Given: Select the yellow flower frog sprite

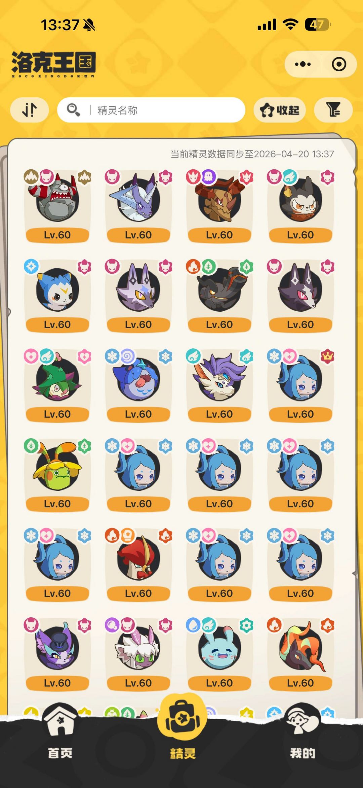Looking at the screenshot, I should [x=57, y=474].
